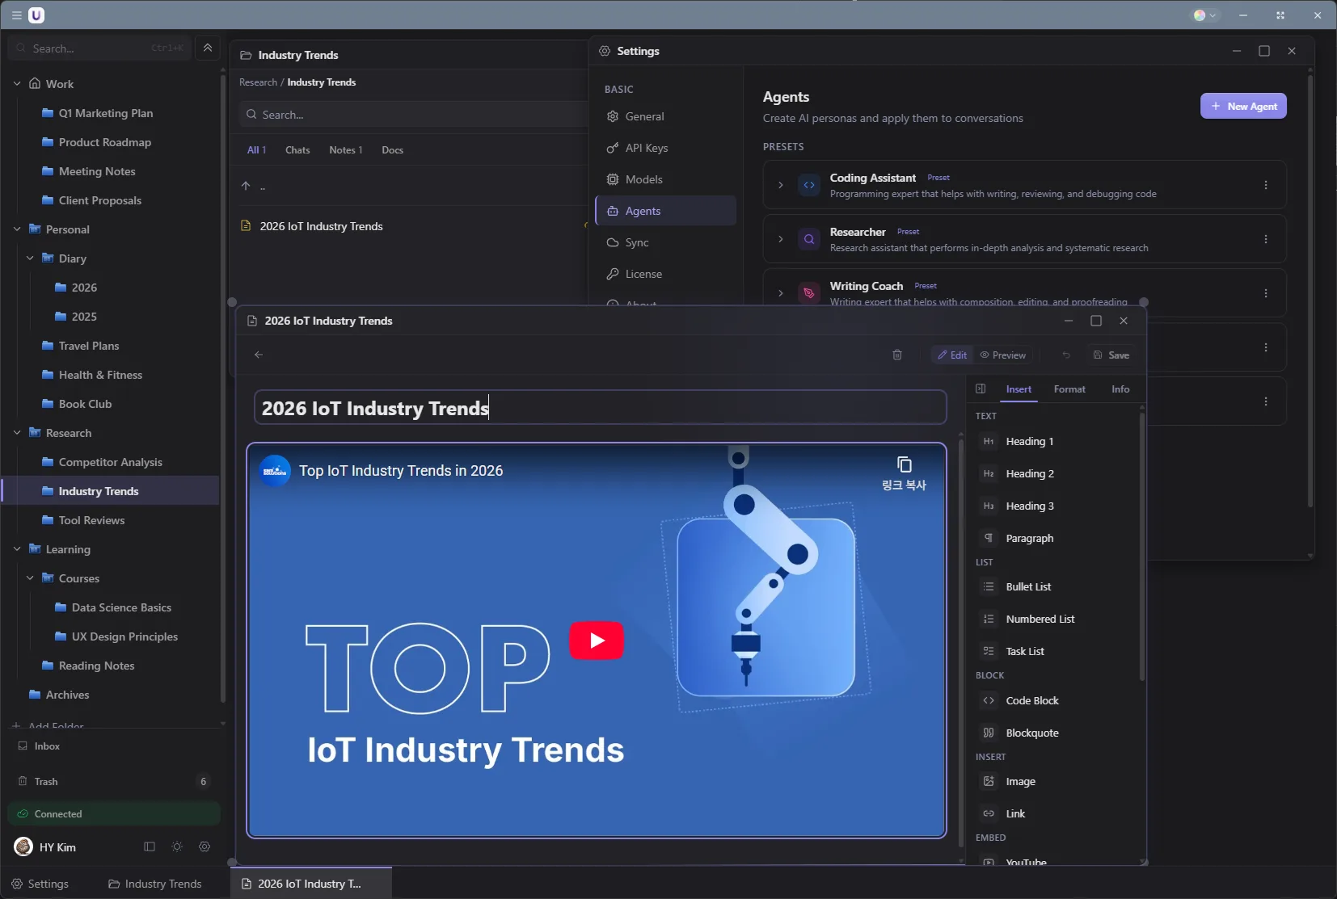Screen dimensions: 1337x899
Task: Click the trash delete icon in note toolbar
Action: coord(897,355)
